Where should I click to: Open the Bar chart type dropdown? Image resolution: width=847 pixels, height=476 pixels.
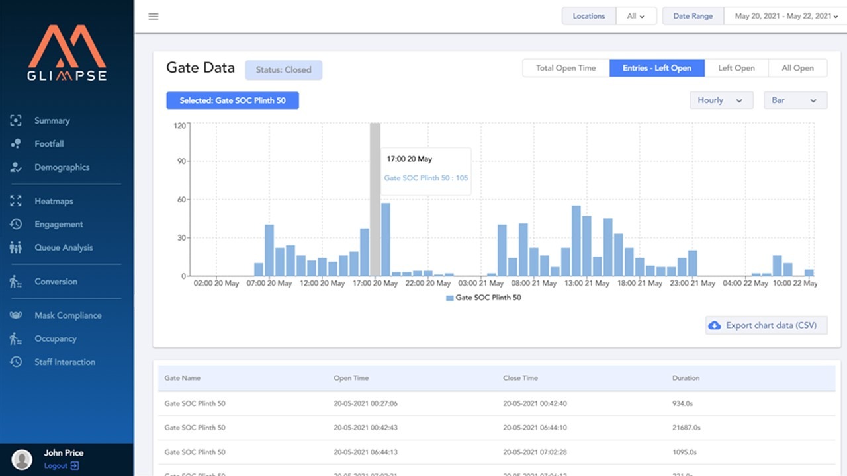pos(795,100)
